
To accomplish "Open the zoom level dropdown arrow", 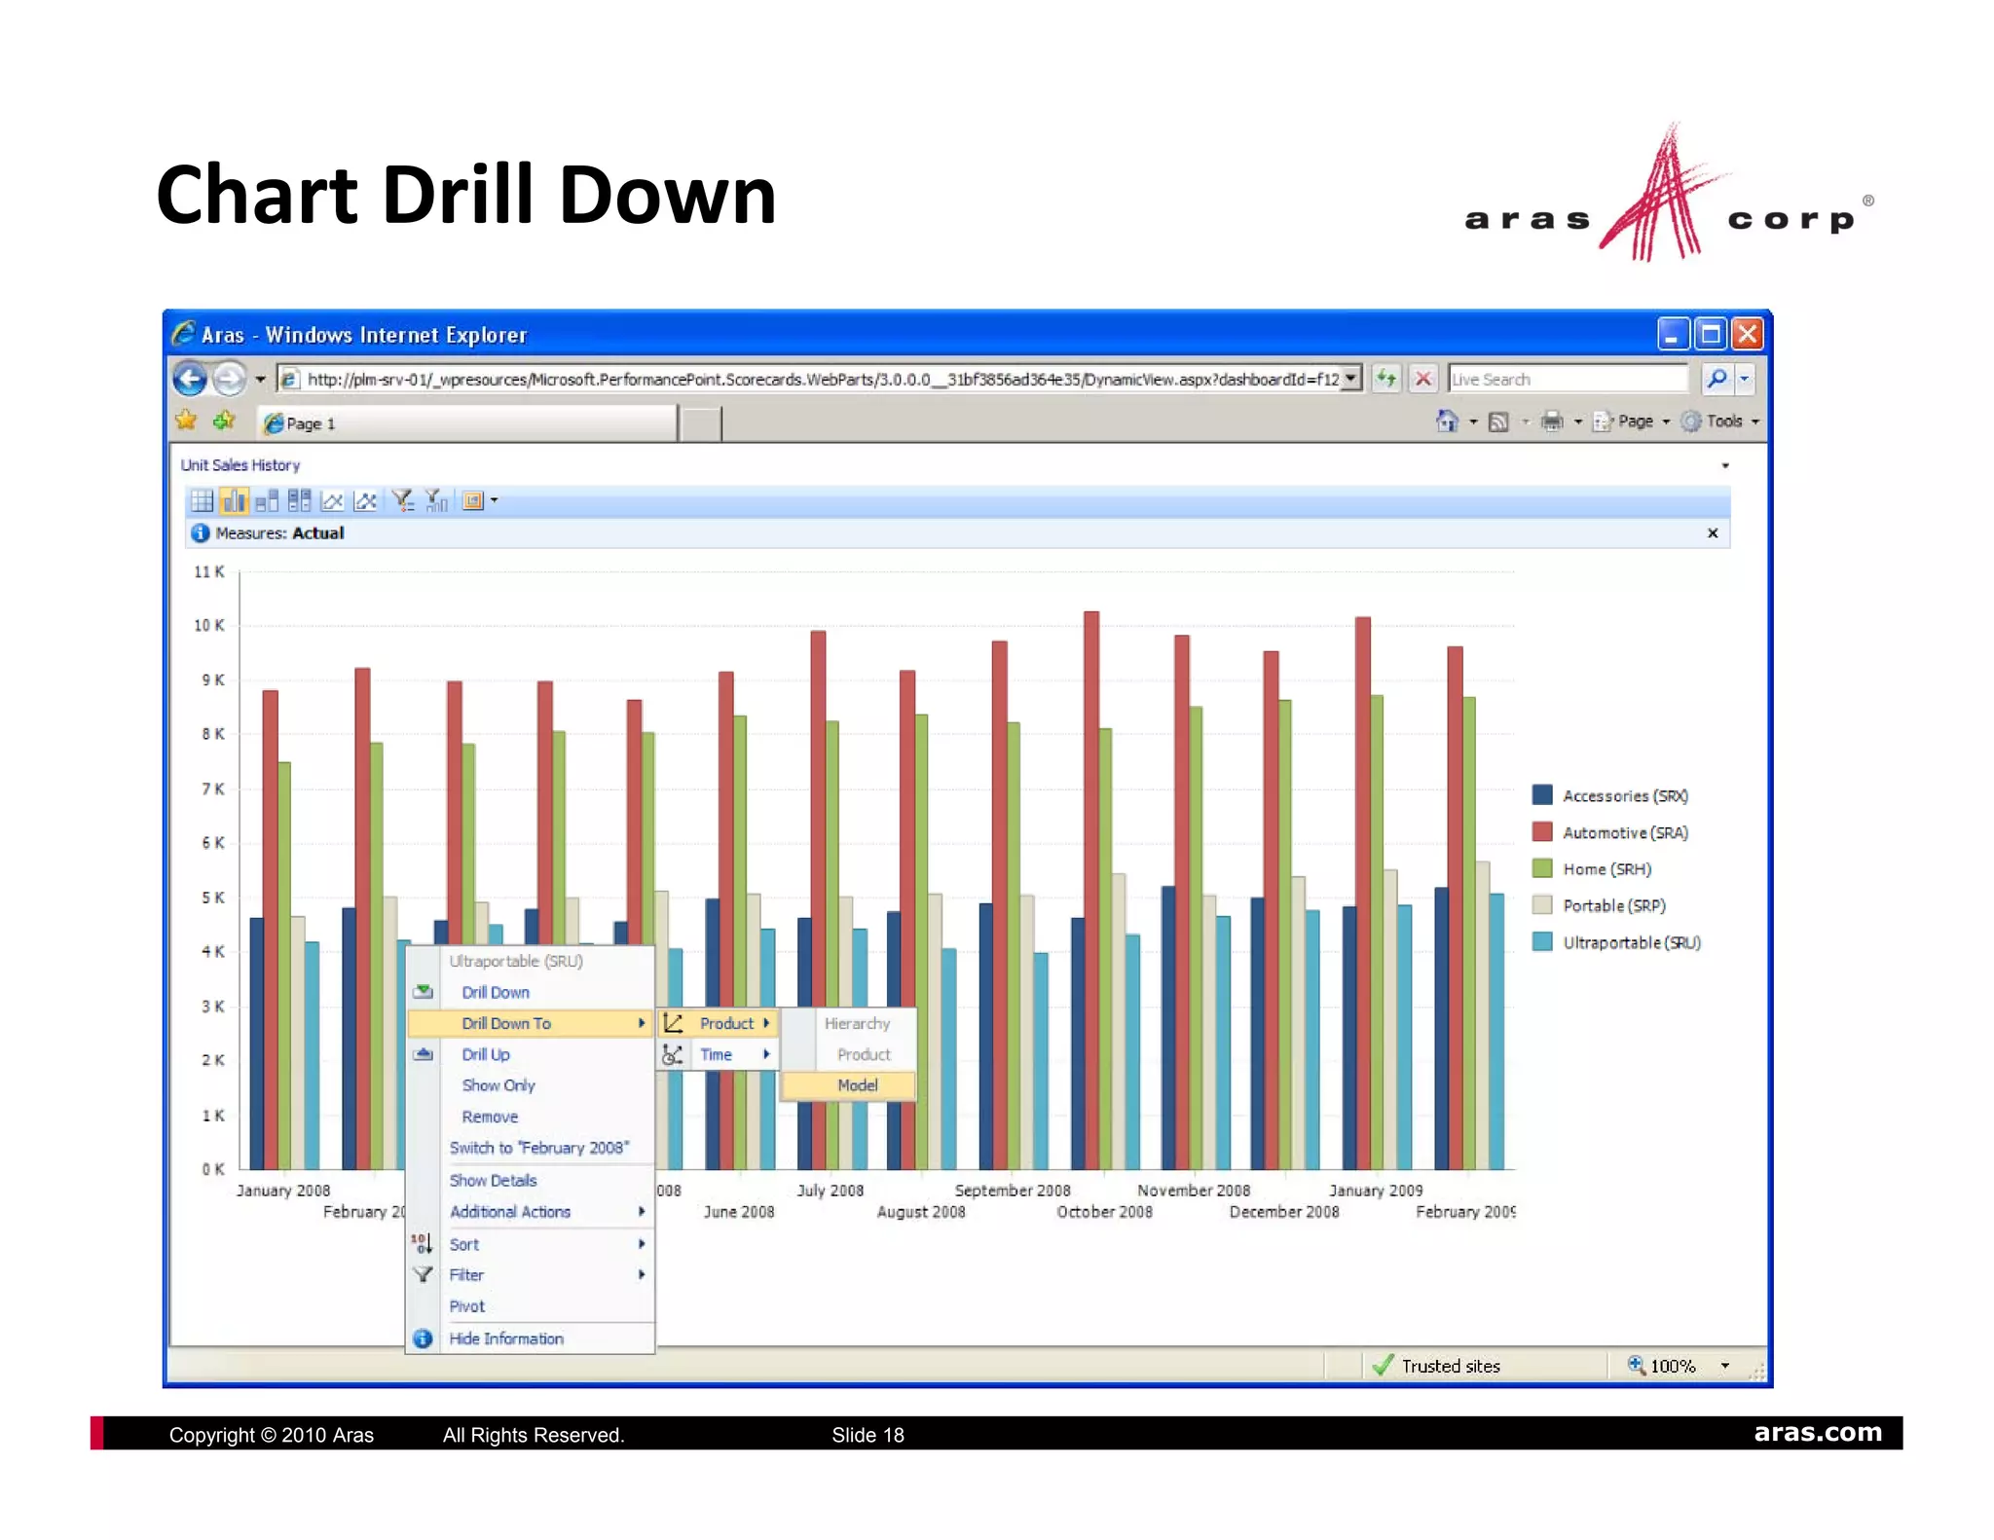I will pos(1725,1366).
